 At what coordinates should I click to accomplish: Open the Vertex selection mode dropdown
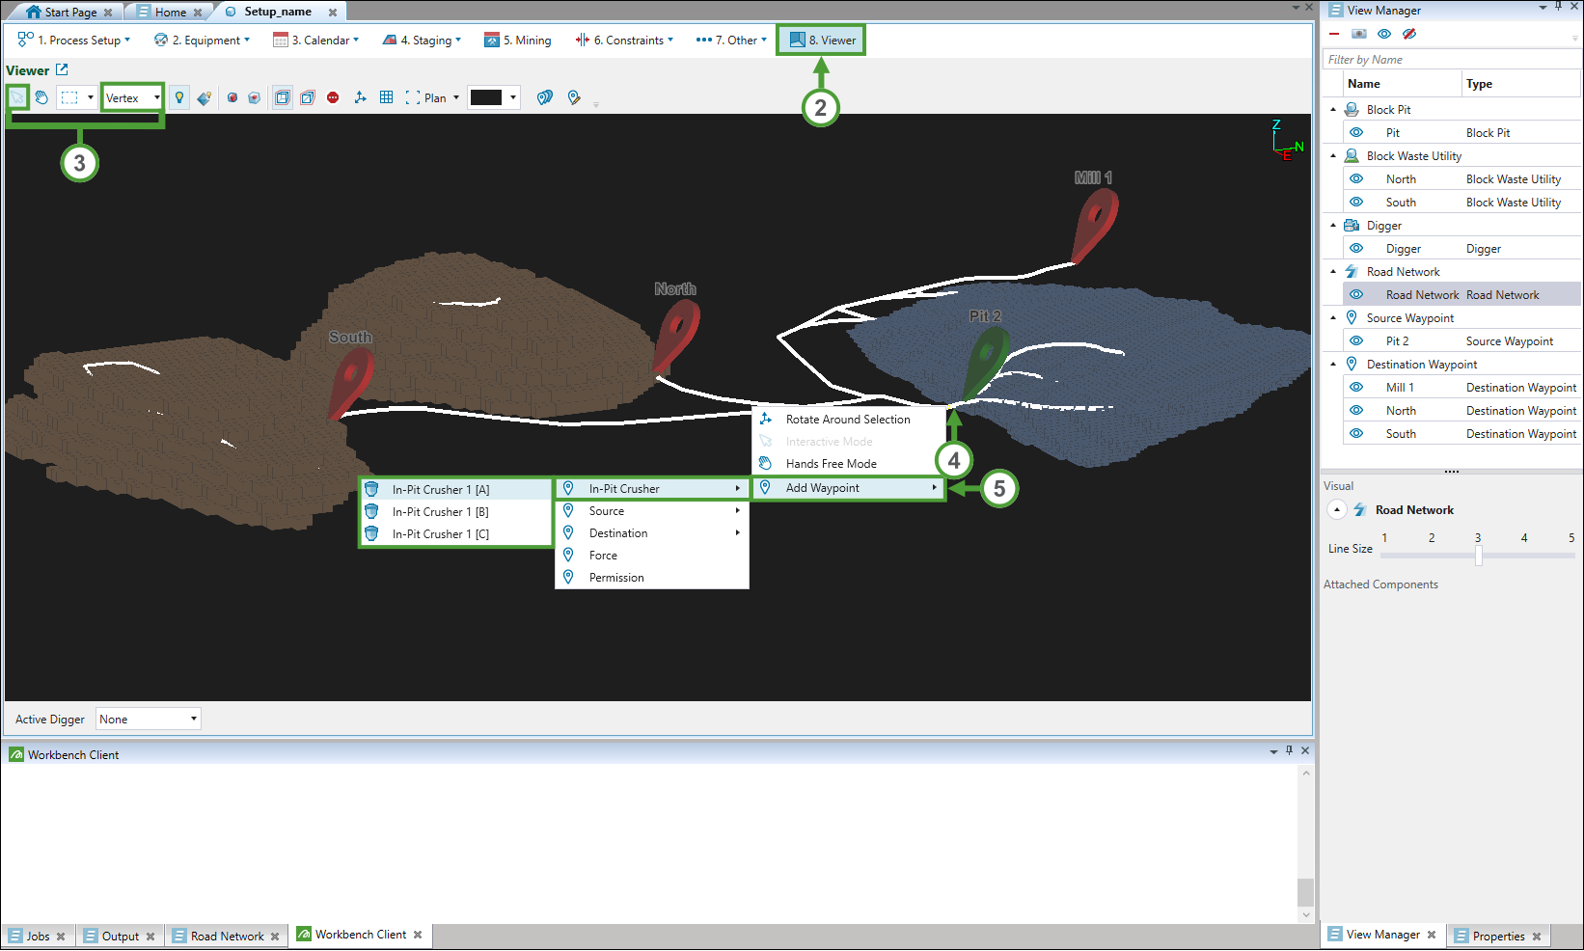pos(132,97)
